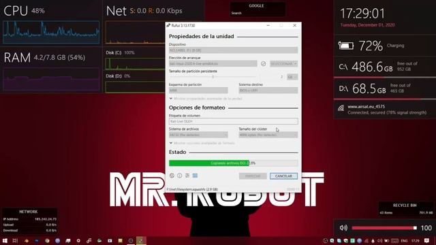The image size is (436, 245).
Task: Click the RAM usage graph widget
Action: click(x=51, y=80)
